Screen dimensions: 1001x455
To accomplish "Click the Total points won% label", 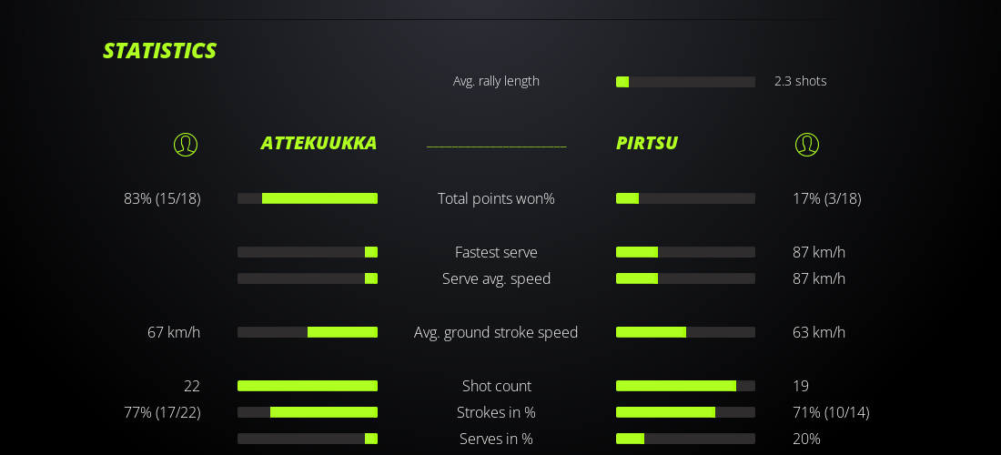I will point(496,198).
